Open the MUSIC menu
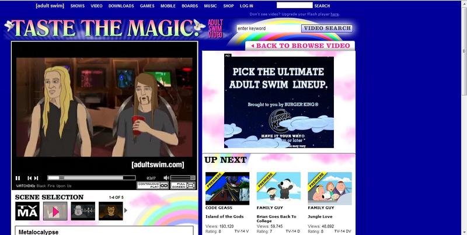Viewport: 467px width, 235px height. coord(210,6)
